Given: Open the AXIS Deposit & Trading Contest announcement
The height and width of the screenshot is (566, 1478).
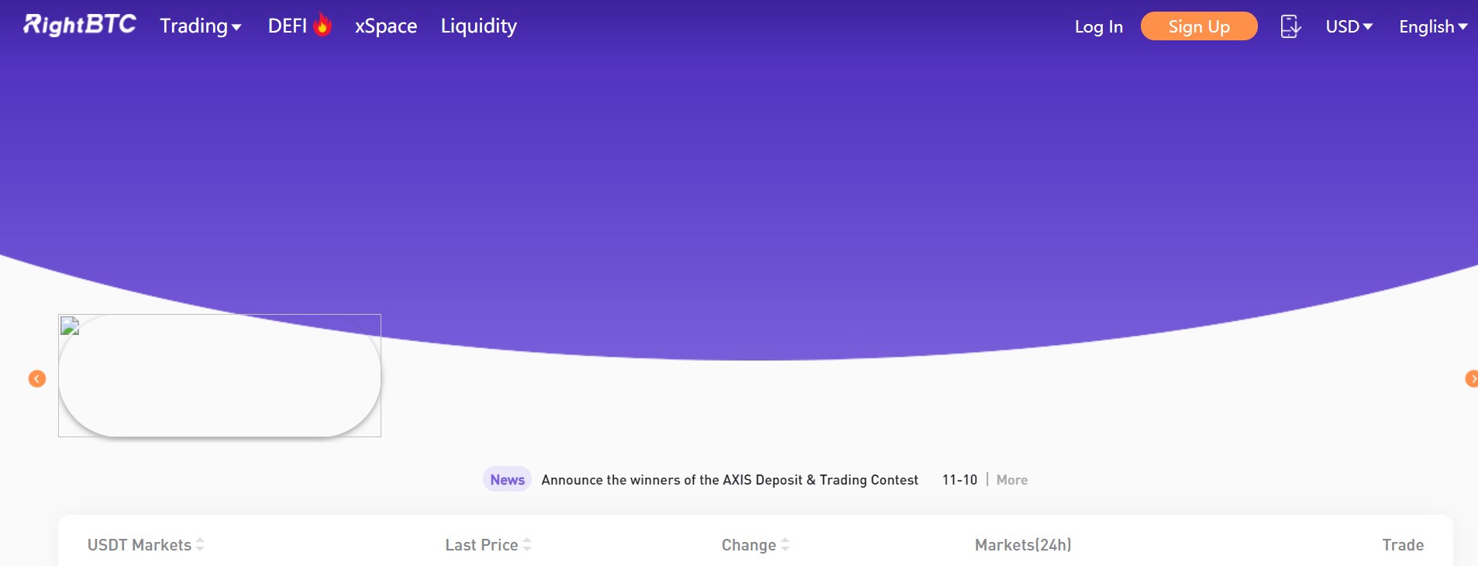Looking at the screenshot, I should 729,479.
